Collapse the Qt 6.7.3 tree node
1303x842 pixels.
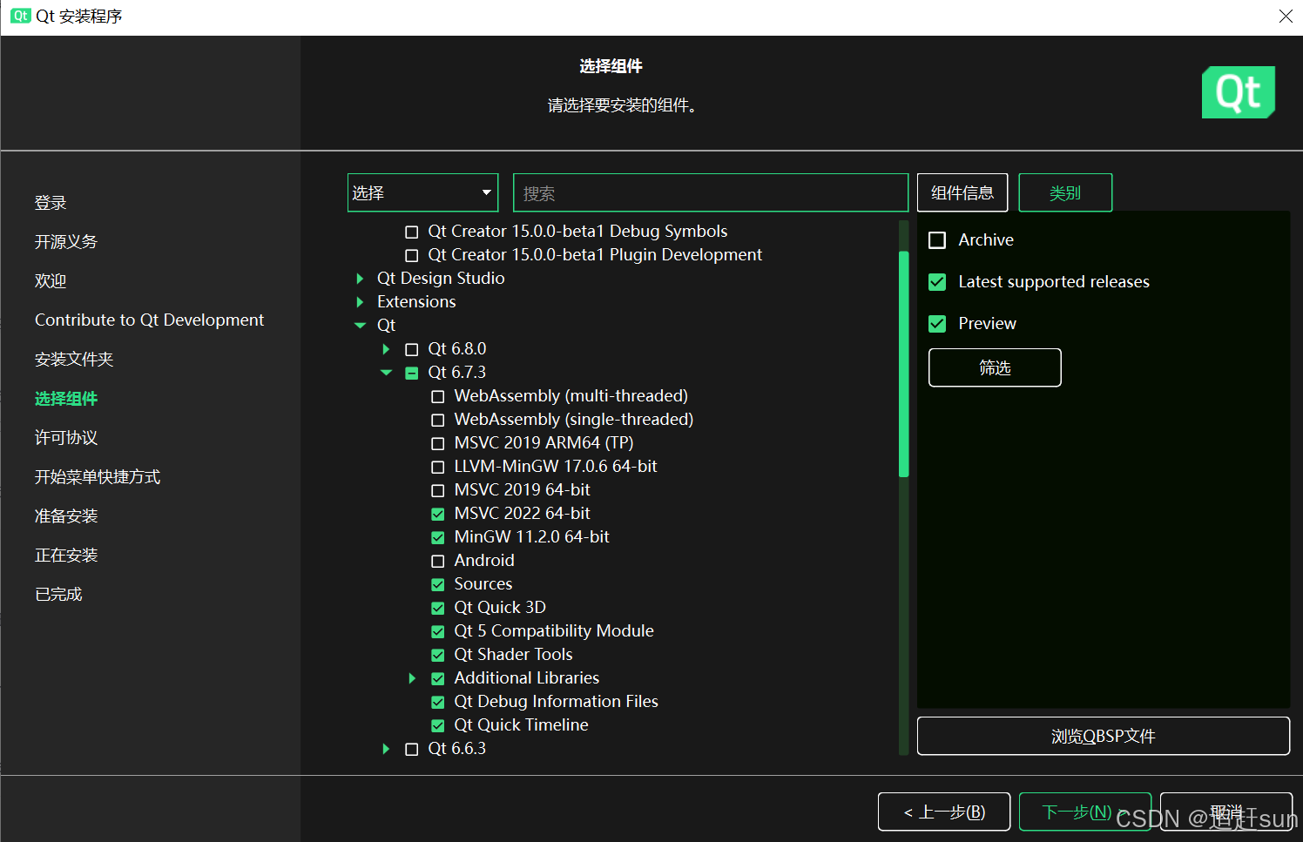tap(386, 373)
